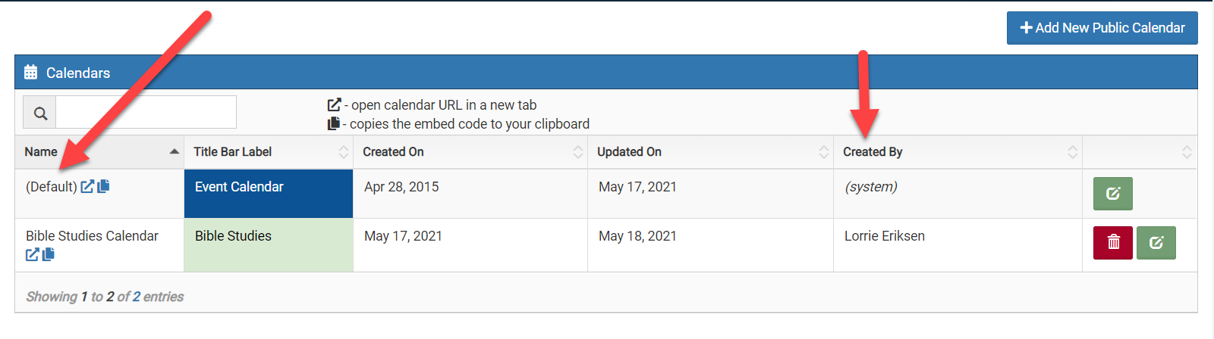Click the search magnifier icon
Viewport: 1214px width, 339px height.
pos(40,113)
